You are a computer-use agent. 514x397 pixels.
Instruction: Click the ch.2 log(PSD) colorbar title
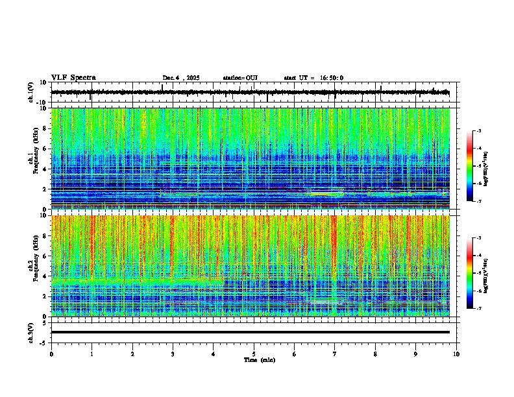[x=486, y=276]
